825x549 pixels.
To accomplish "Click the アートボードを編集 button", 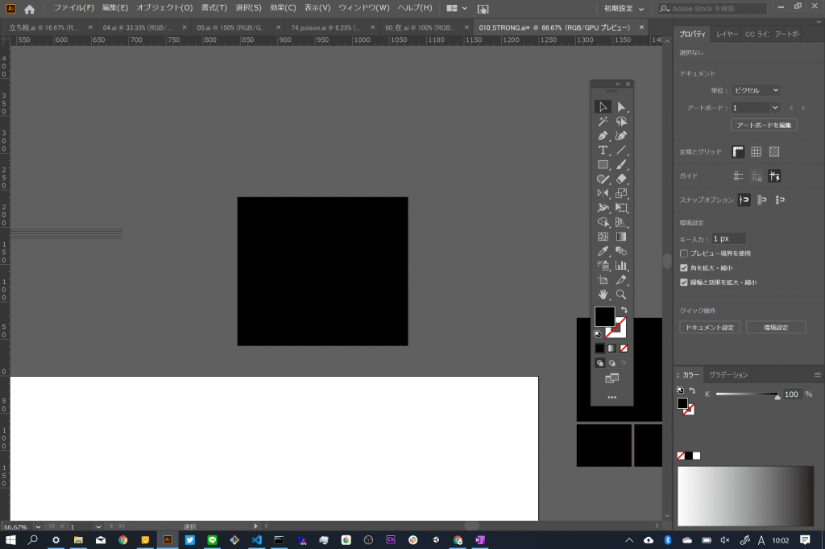I will pos(764,125).
